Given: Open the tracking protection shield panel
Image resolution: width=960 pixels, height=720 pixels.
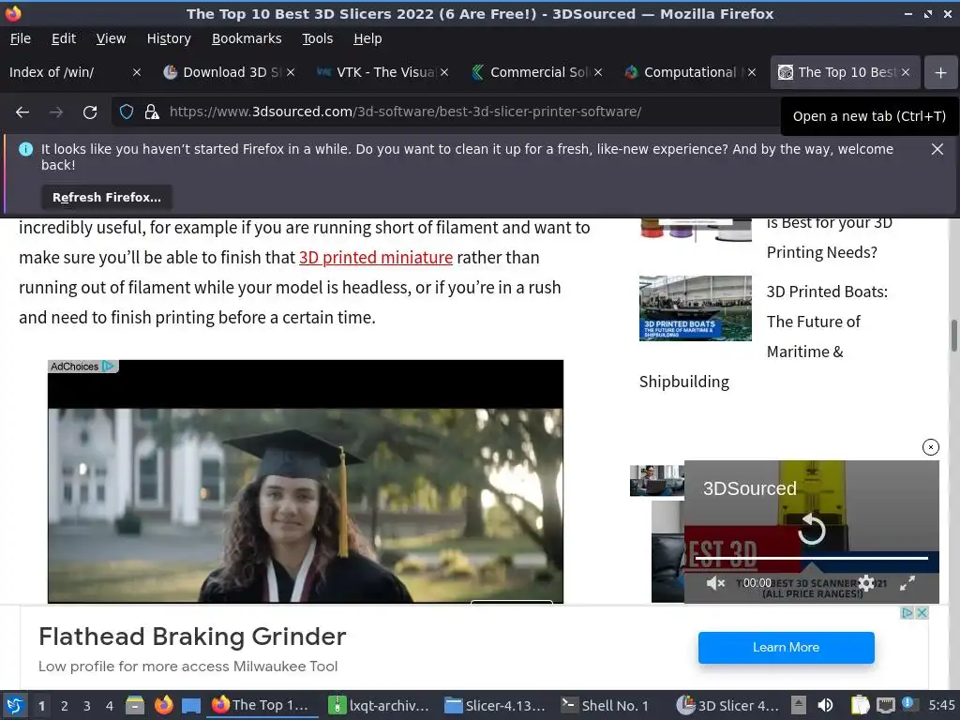Looking at the screenshot, I should (x=127, y=112).
